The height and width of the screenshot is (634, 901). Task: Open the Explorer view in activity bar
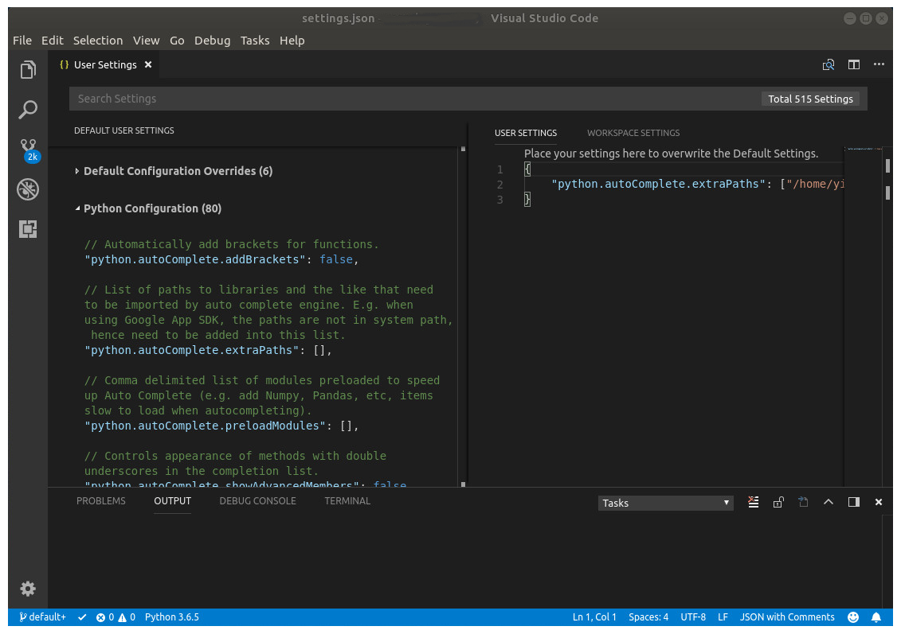(x=28, y=70)
